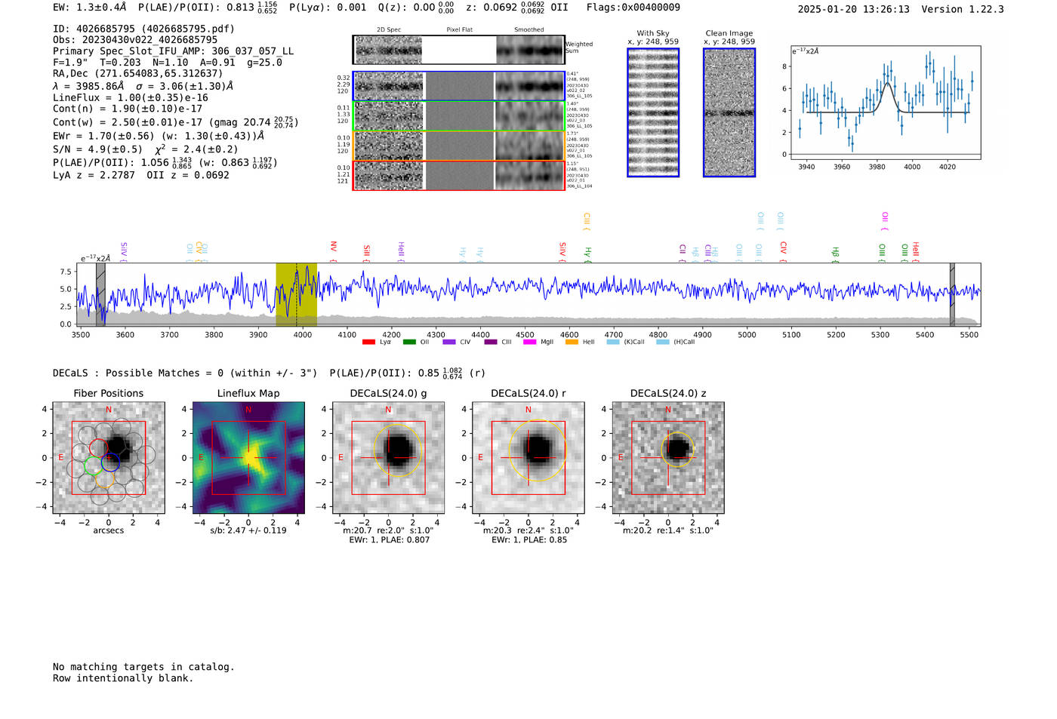
Task: Click the red NV line marker
Action: (x=334, y=252)
